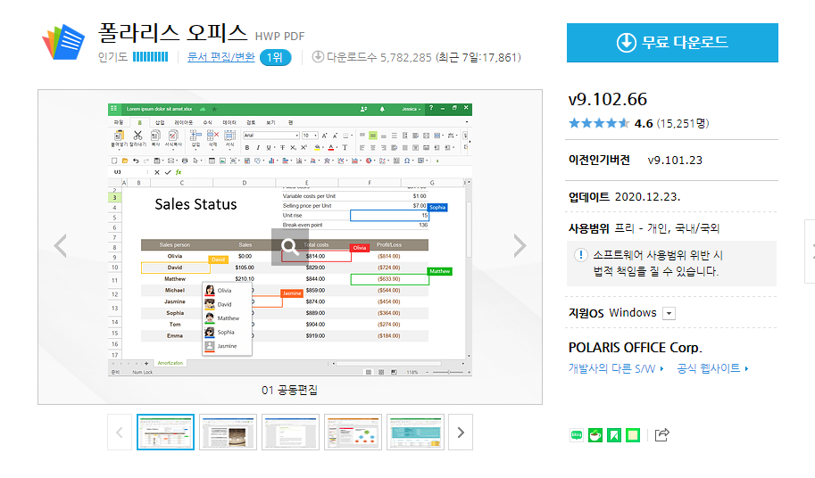Show previous screenshot with large left arrow

click(x=61, y=246)
